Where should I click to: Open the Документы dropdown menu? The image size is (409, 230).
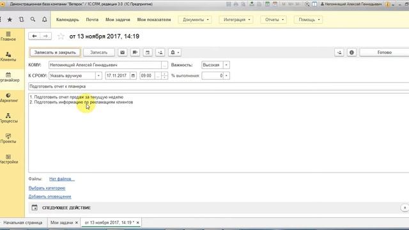click(195, 20)
